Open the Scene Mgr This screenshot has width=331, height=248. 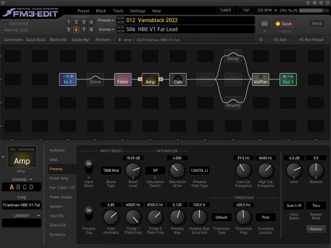tap(80, 40)
